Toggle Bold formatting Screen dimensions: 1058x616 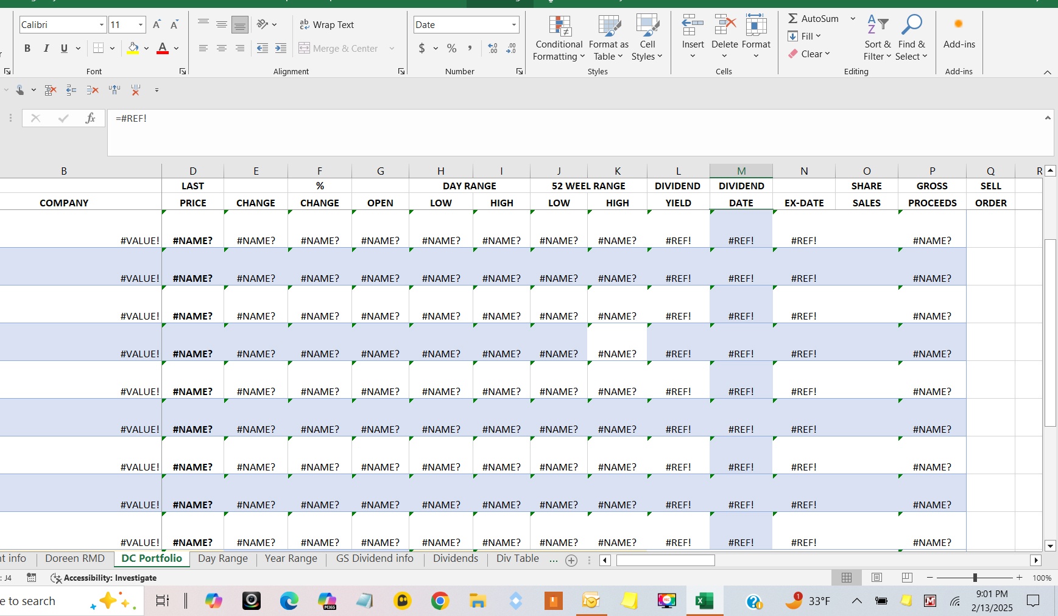(x=27, y=49)
